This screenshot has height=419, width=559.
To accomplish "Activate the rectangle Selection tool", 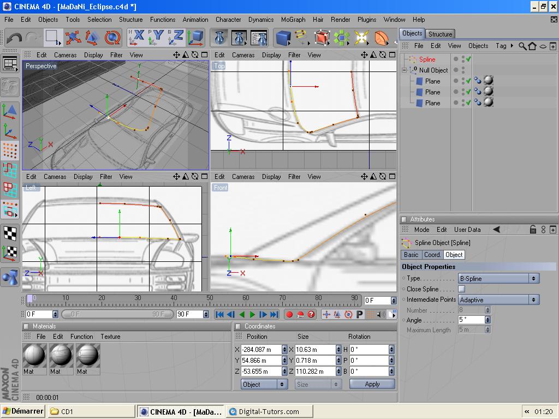I will (x=53, y=38).
